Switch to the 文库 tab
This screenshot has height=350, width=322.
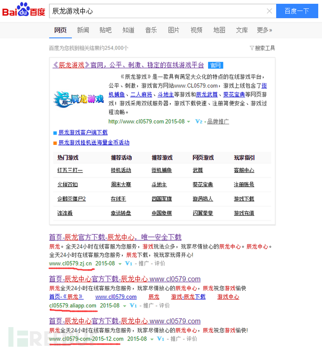[242, 30]
